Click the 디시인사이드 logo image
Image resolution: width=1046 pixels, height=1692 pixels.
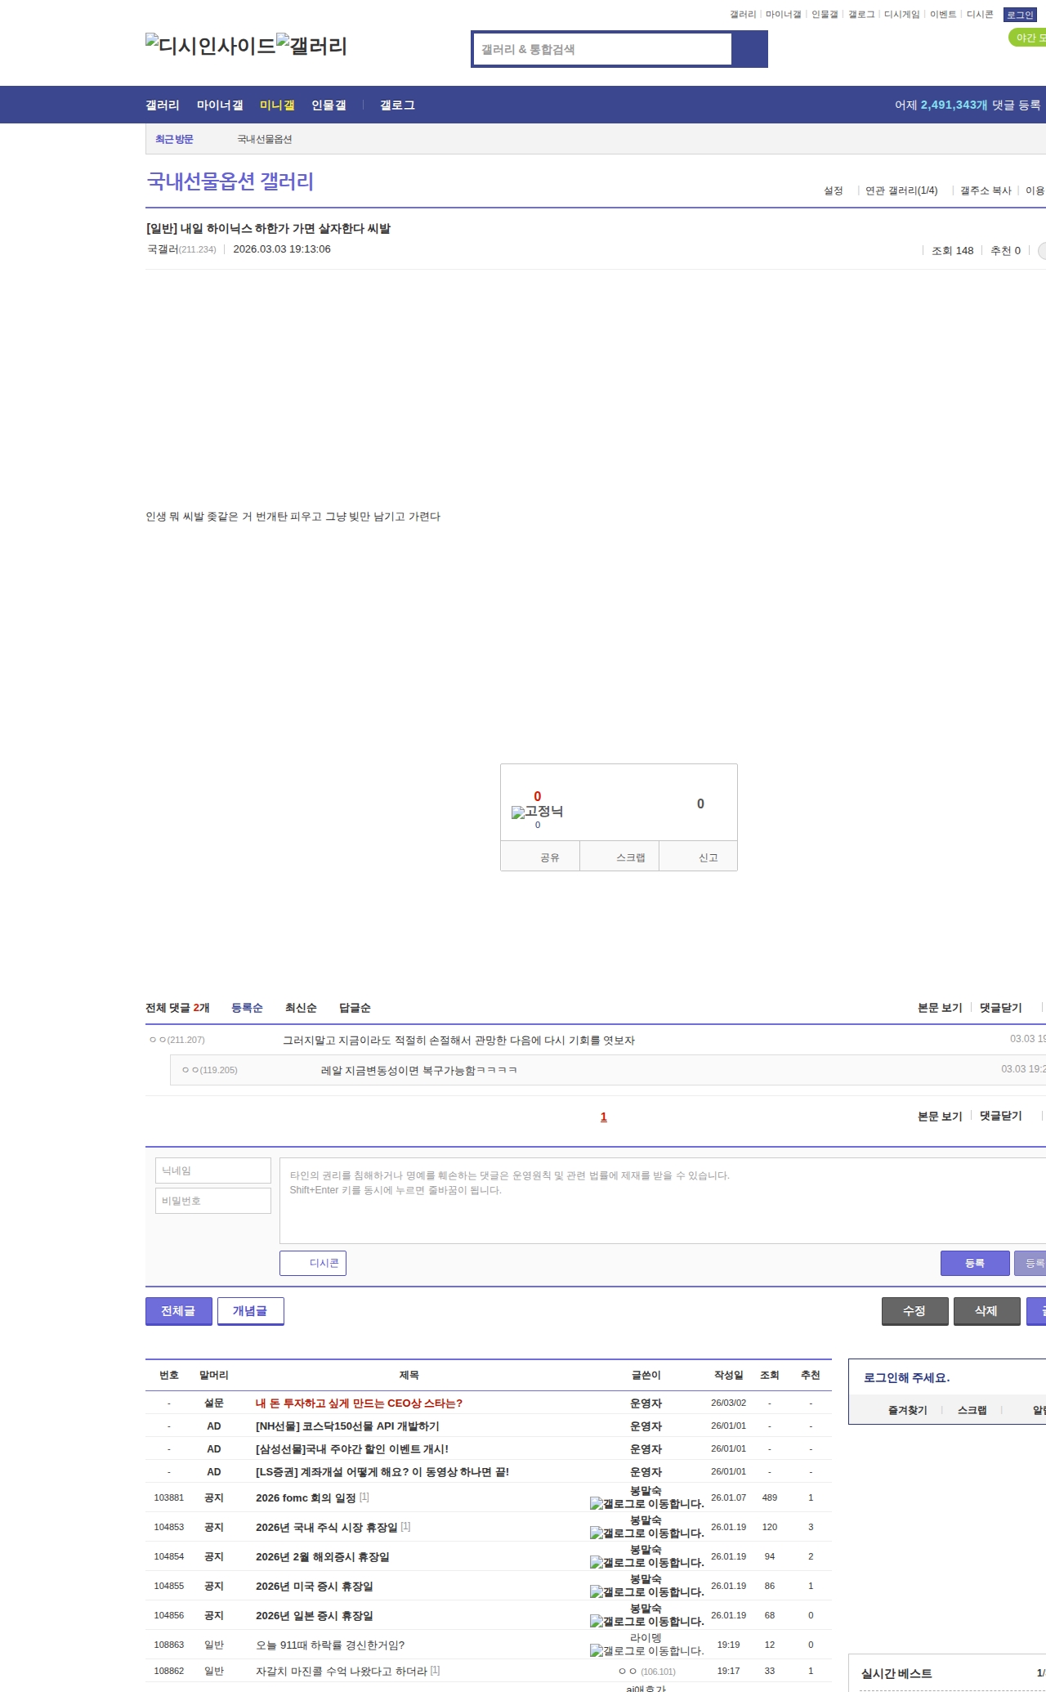click(x=210, y=46)
